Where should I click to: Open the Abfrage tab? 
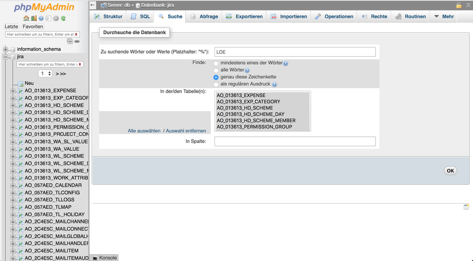point(204,17)
